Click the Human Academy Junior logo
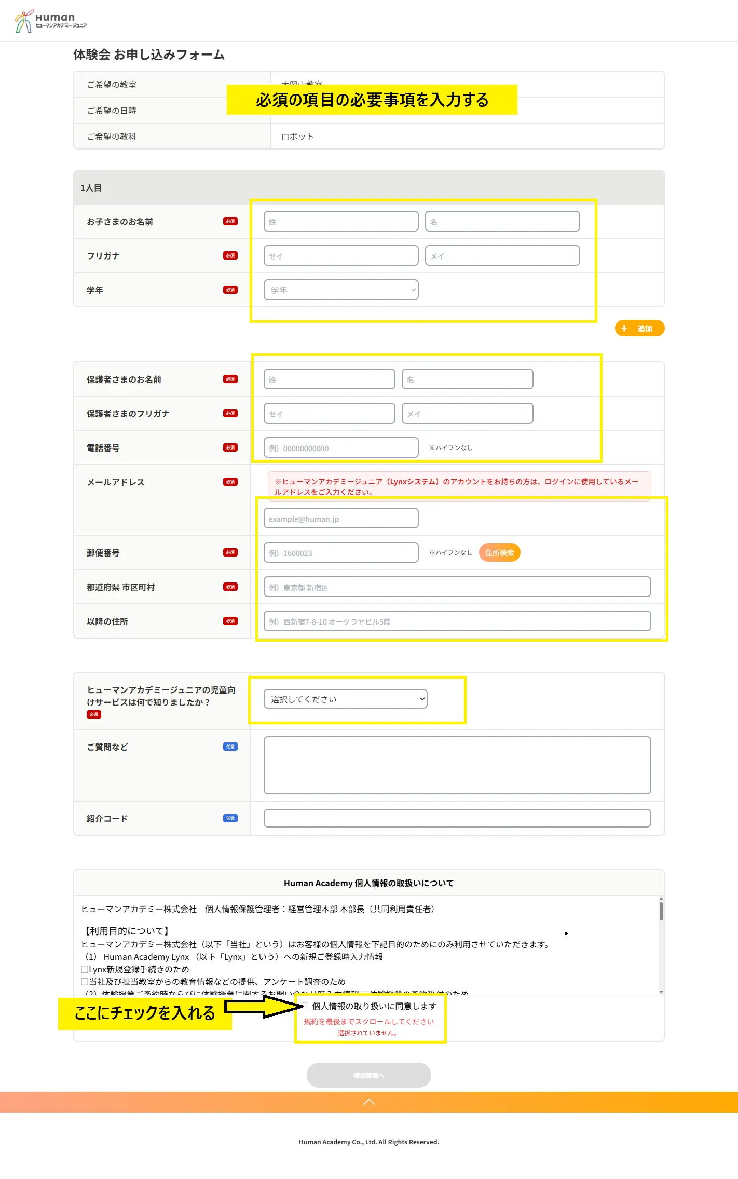The height and width of the screenshot is (1179, 738). click(50, 21)
